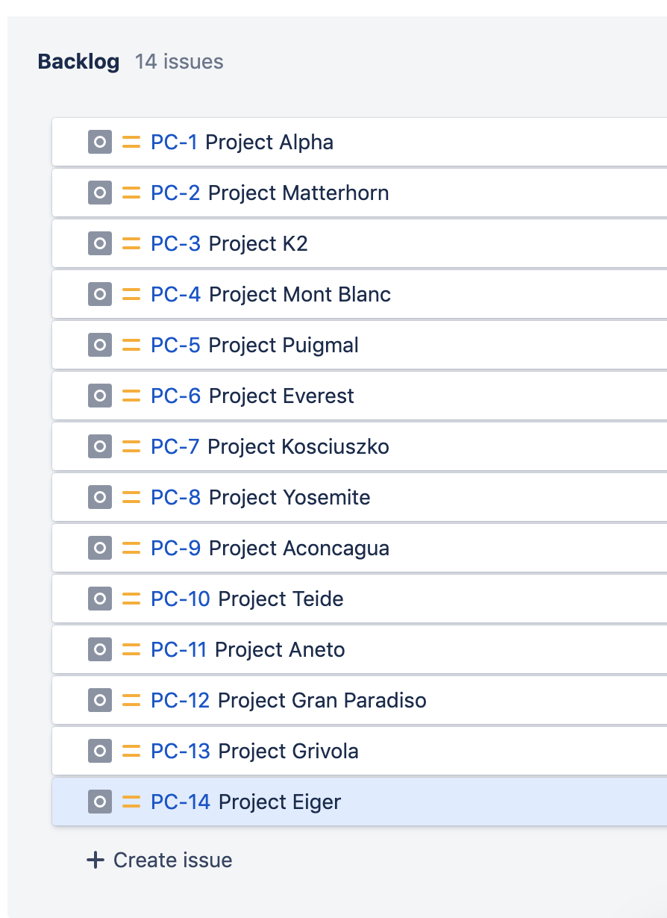Click Create issue in the backlog
Image resolution: width=667 pixels, height=918 pixels.
[x=158, y=860]
